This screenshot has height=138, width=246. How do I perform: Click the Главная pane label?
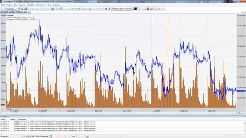pos(10,16)
